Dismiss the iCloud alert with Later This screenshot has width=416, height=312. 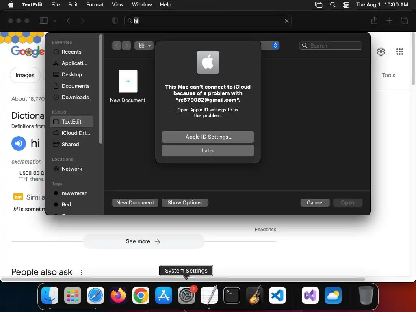[208, 150]
